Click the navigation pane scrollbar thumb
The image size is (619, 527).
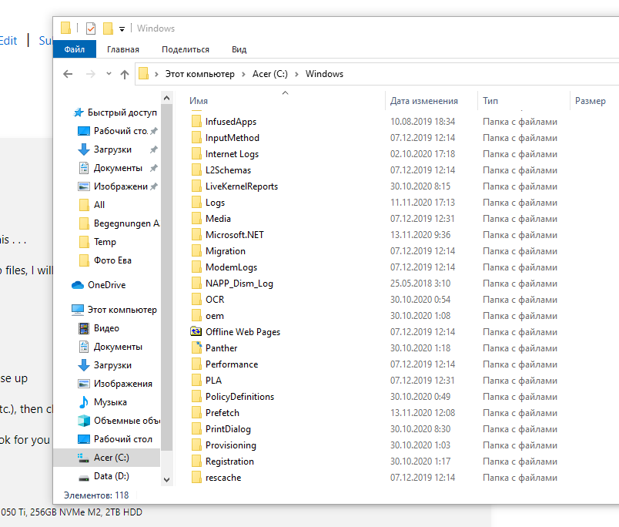point(166,277)
